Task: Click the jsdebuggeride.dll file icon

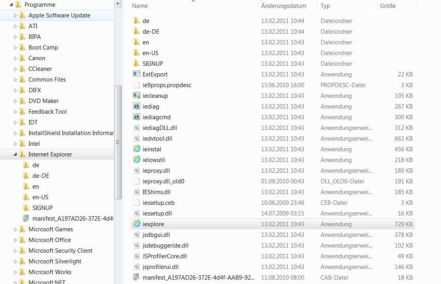Action: coord(137,245)
